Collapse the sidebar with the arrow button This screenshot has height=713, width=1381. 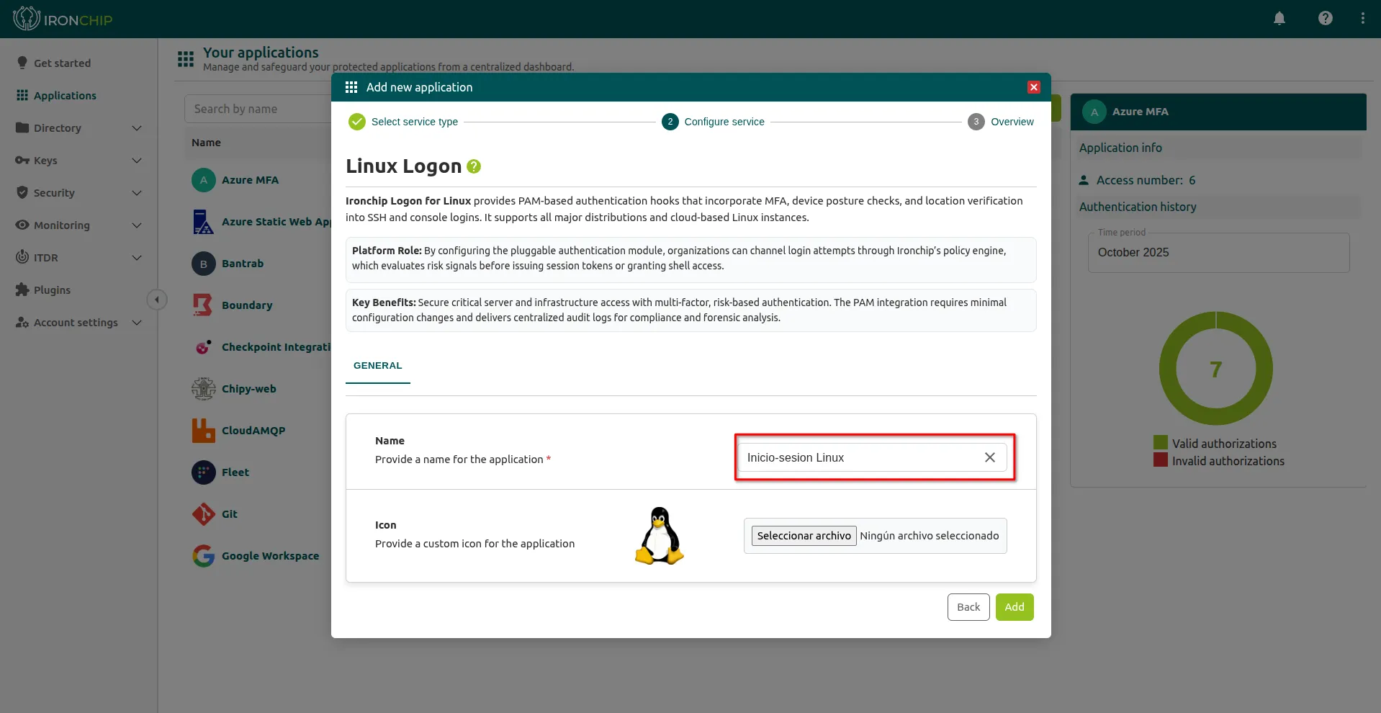pyautogui.click(x=157, y=300)
